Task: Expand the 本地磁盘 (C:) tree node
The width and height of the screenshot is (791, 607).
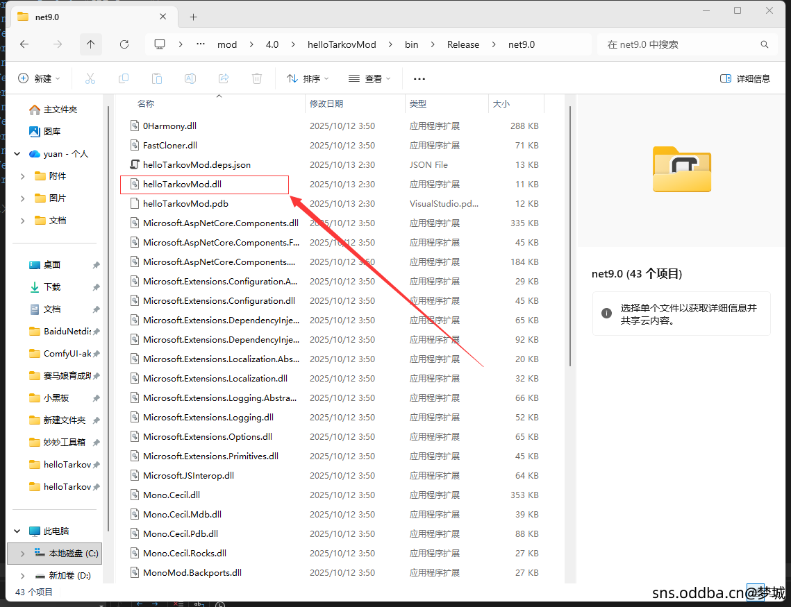Action: [22, 554]
